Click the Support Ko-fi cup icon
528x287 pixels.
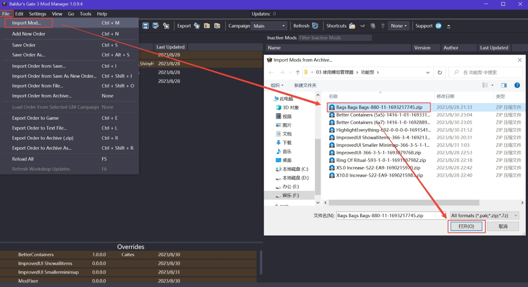point(439,26)
